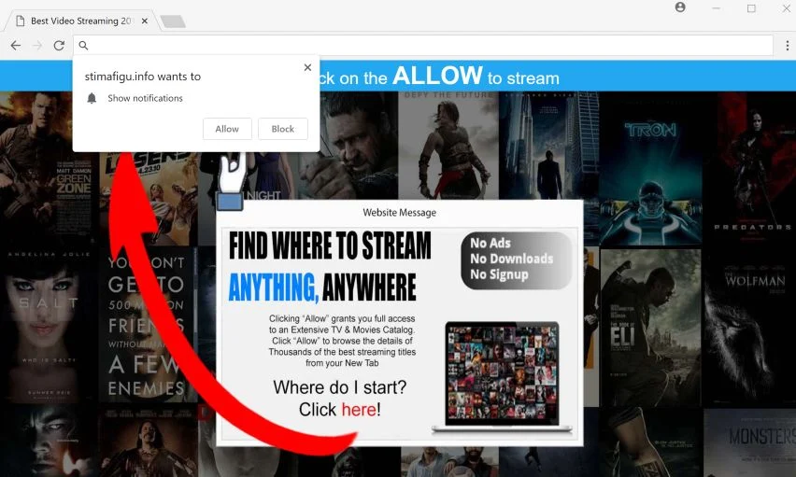Click the ALLOW word in the blue banner

(x=437, y=77)
